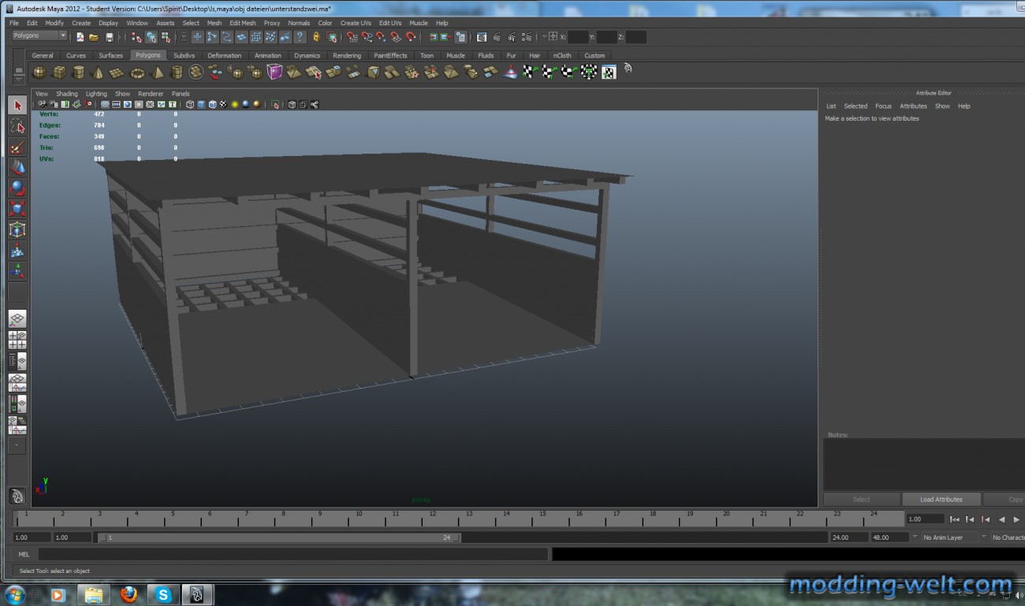Activate the Lasso Select tool
The width and height of the screenshot is (1025, 606).
coord(17,126)
